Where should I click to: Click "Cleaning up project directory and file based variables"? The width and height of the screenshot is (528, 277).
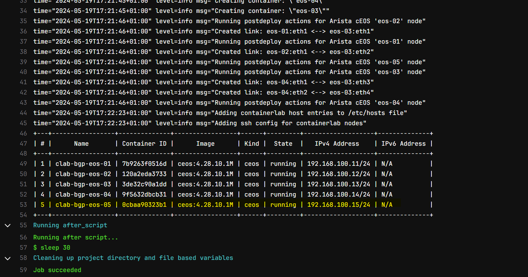[x=133, y=258]
